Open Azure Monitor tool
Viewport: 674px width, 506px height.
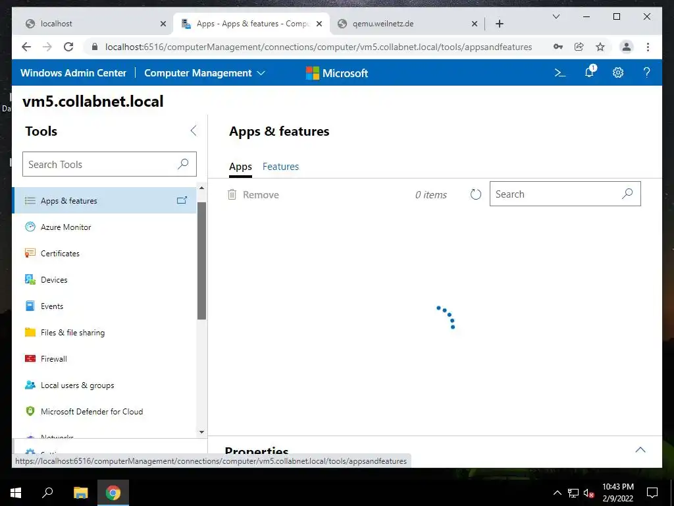point(105,227)
